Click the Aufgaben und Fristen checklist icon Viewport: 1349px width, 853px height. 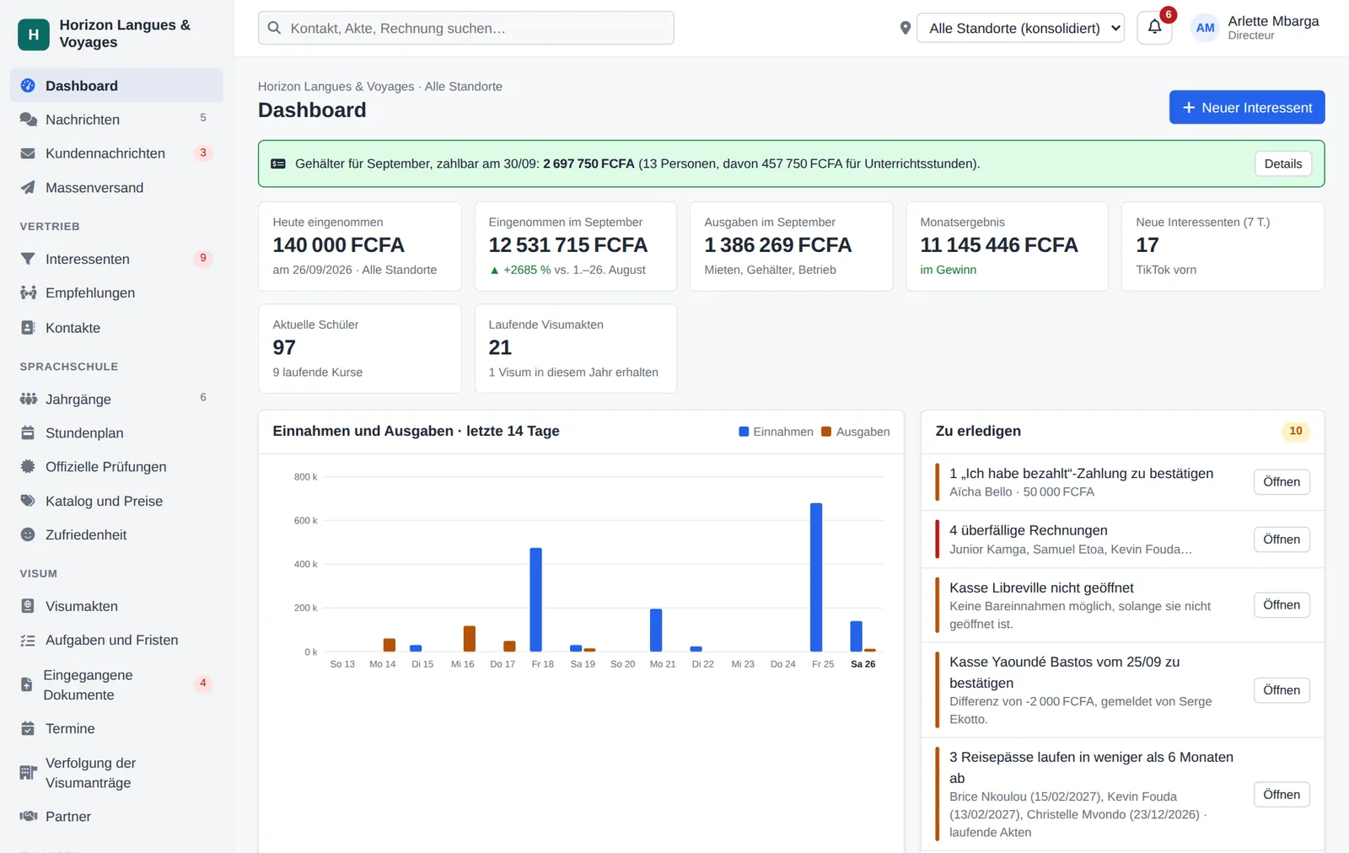[28, 641]
